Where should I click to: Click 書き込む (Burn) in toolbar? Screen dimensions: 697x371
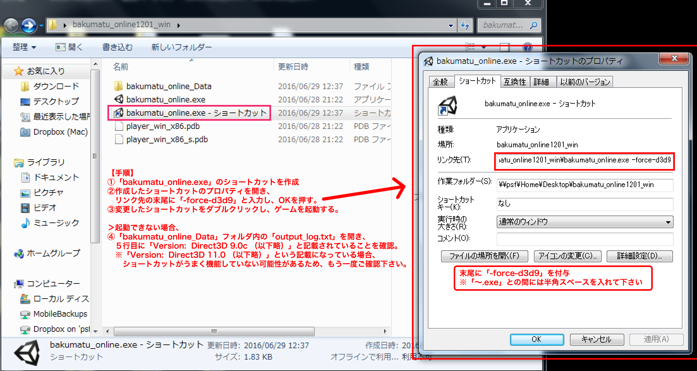[x=118, y=47]
